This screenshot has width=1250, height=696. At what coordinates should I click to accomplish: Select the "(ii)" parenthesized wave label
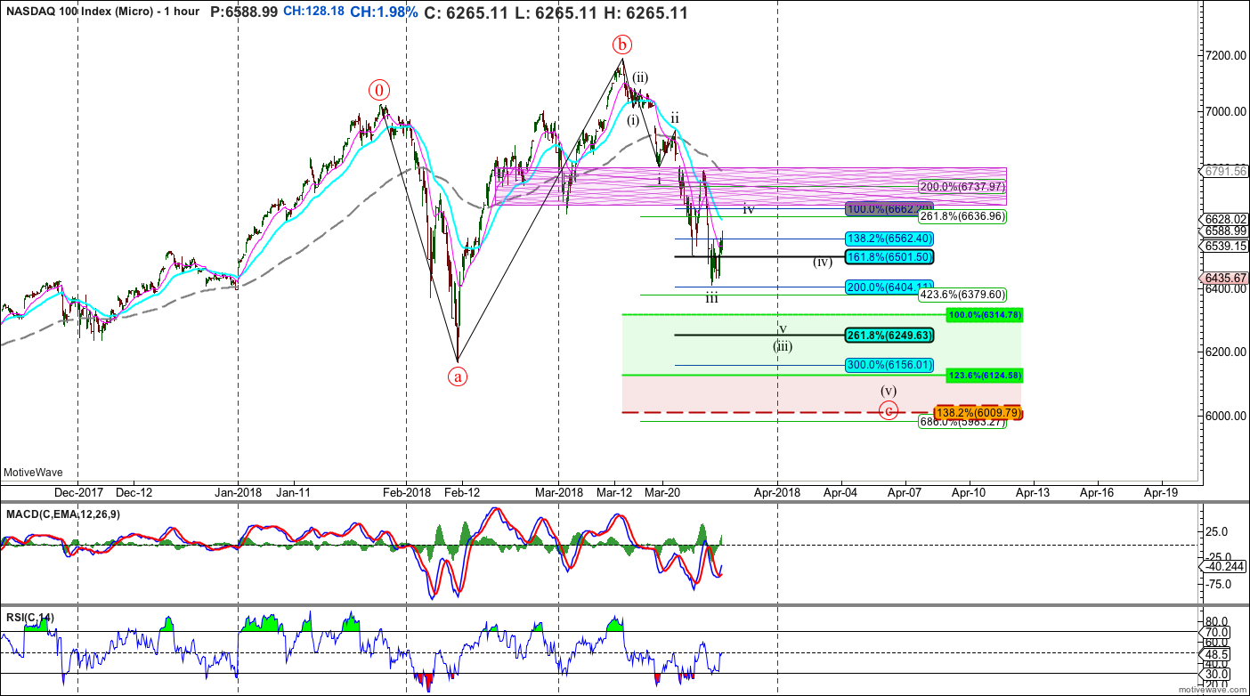point(639,77)
